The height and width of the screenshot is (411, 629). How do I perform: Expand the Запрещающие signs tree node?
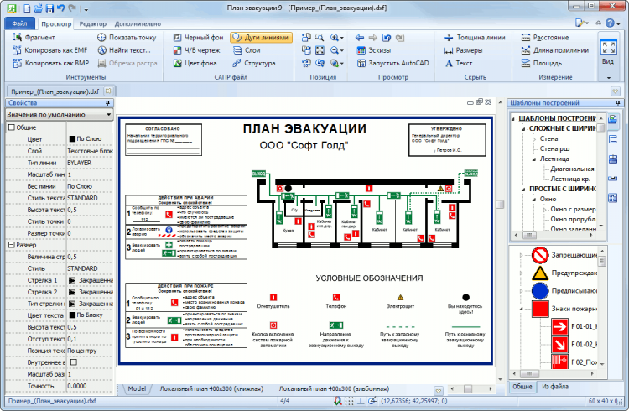(x=521, y=255)
